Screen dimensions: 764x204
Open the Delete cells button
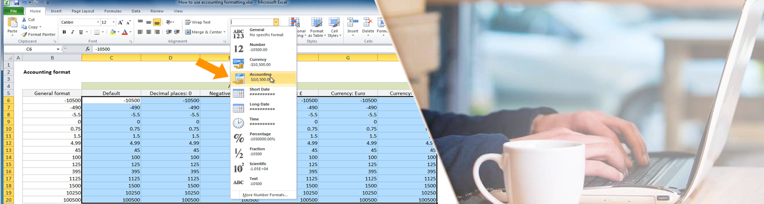(x=367, y=27)
